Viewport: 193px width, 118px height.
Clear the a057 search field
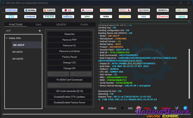pos(40,31)
